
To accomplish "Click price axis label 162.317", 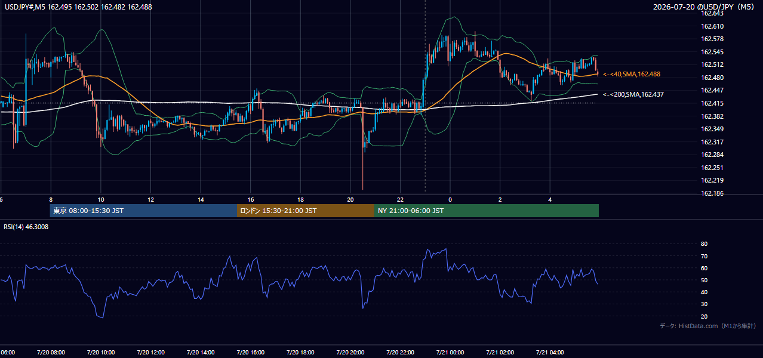I will point(712,142).
